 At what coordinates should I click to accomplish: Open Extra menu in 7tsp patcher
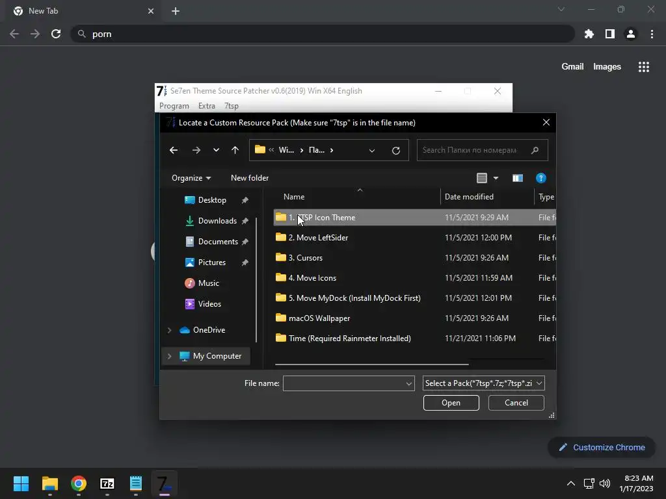[x=206, y=106]
